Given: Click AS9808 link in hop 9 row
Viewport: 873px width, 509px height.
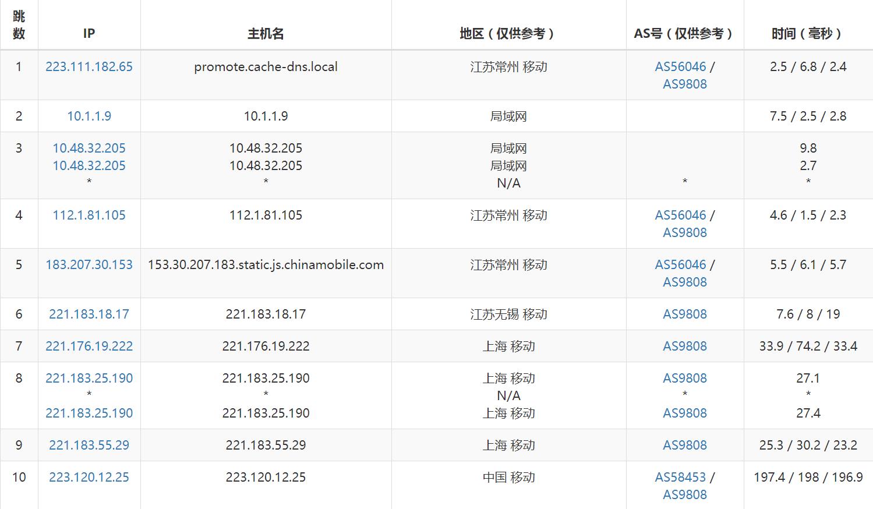Looking at the screenshot, I should point(685,445).
